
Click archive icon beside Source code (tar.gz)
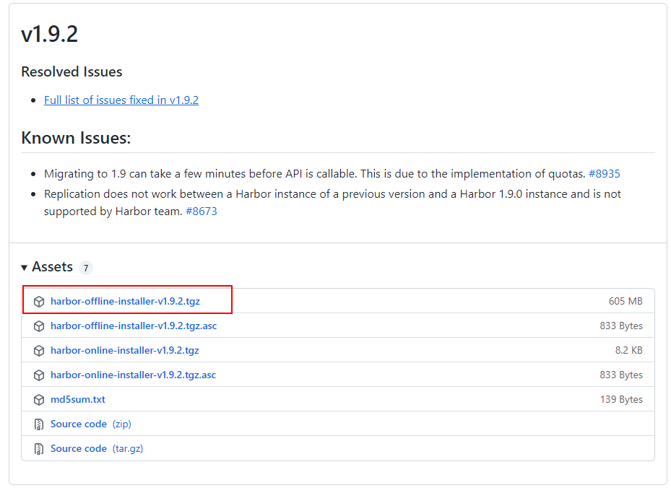[39, 448]
